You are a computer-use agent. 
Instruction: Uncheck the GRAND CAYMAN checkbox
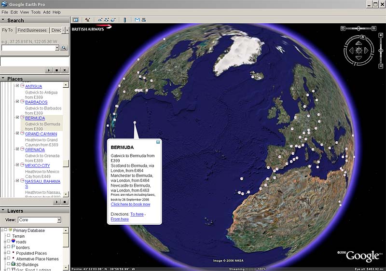tap(17, 133)
